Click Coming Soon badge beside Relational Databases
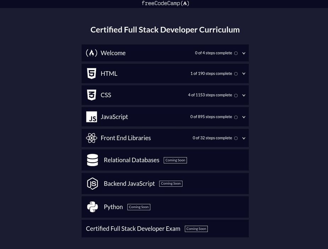328x249 pixels. (x=175, y=160)
